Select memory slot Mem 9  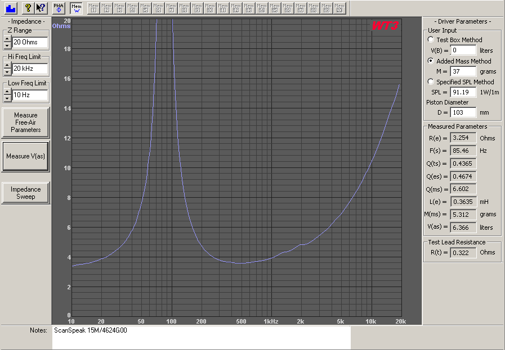(197, 8)
